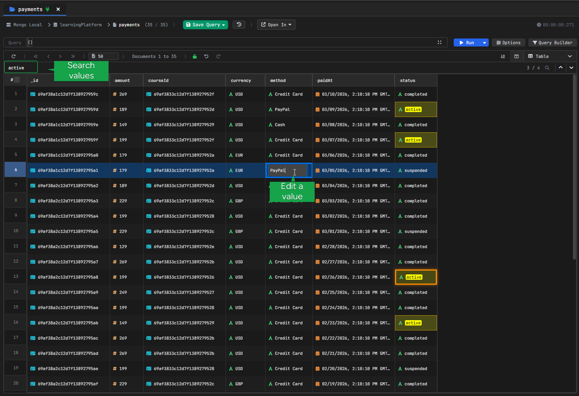579x396 pixels.
Task: Jump to the first page of documents
Action: point(36,56)
